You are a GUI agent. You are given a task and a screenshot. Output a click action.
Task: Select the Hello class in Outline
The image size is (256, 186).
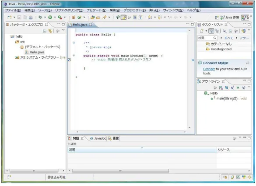[211, 93]
